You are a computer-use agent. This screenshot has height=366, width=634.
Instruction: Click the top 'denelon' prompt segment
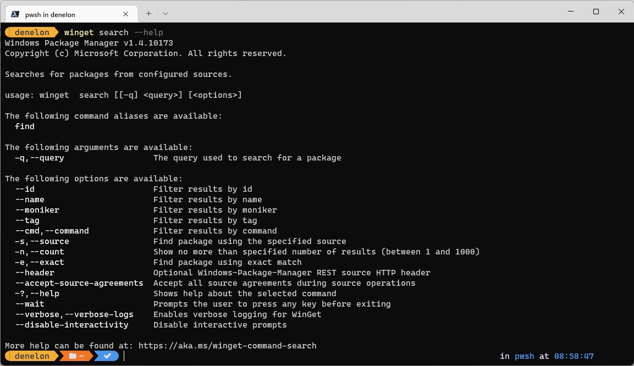[32, 32]
